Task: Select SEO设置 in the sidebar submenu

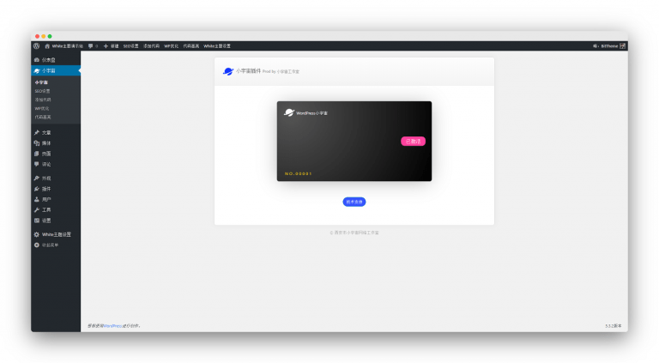Action: tap(42, 91)
